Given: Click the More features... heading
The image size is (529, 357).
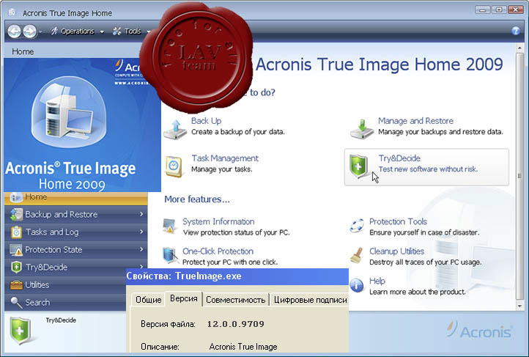Looking at the screenshot, I should click(197, 199).
